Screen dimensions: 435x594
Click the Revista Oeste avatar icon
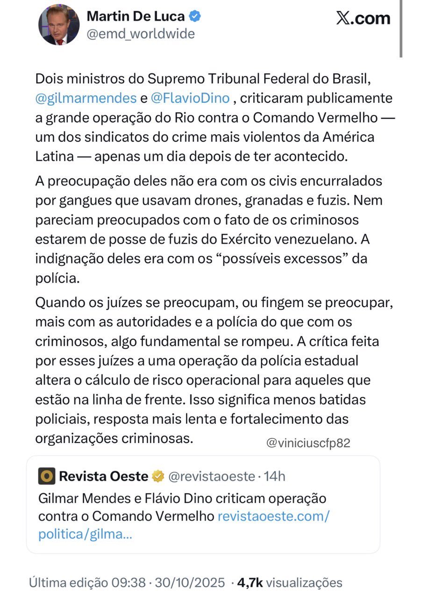coord(47,476)
